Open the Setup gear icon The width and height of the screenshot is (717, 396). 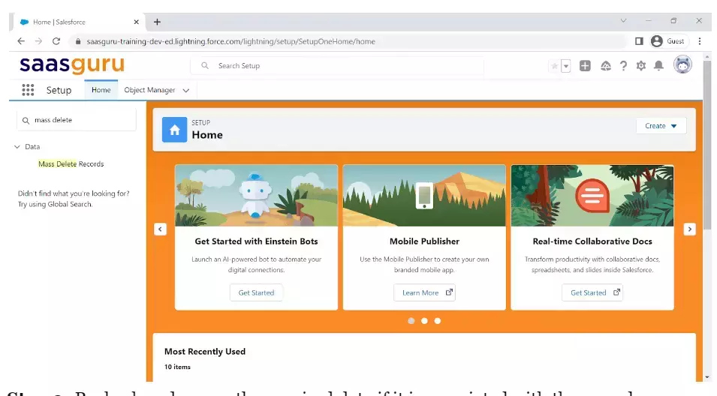(641, 66)
